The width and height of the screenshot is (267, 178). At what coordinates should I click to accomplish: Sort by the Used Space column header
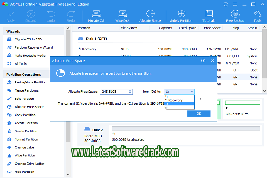tap(188, 28)
